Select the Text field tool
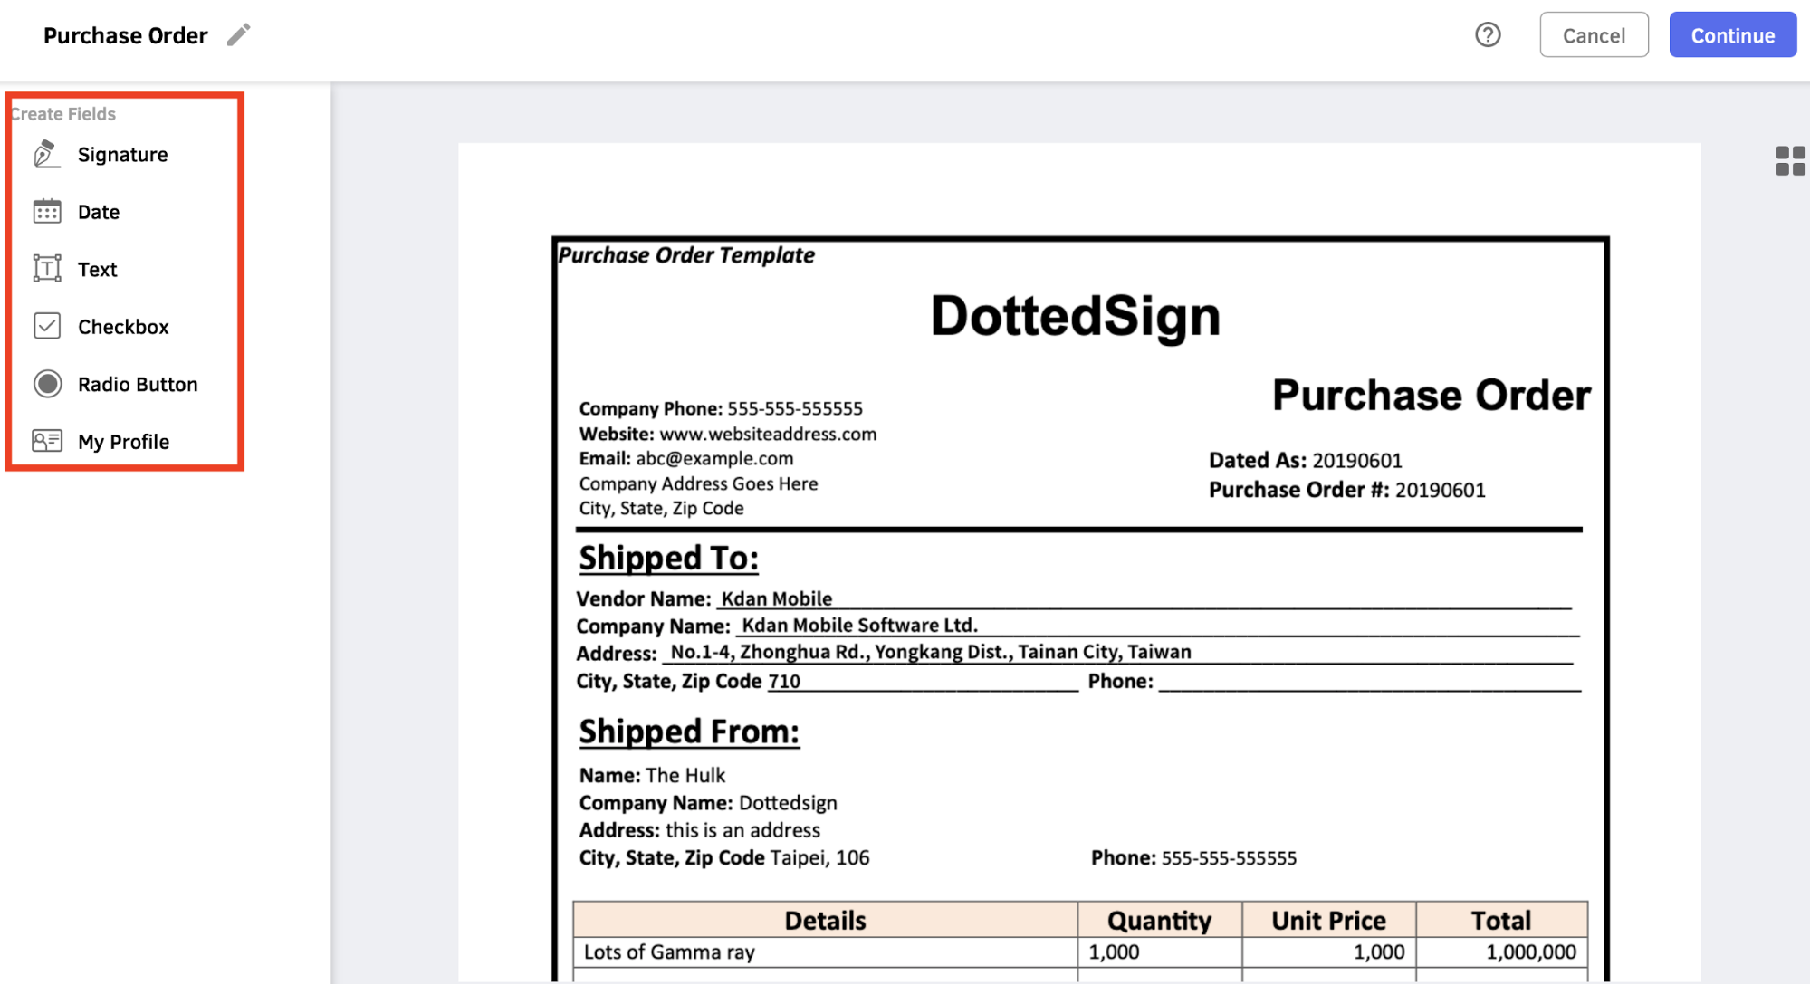Image resolution: width=1810 pixels, height=985 pixels. [x=97, y=268]
